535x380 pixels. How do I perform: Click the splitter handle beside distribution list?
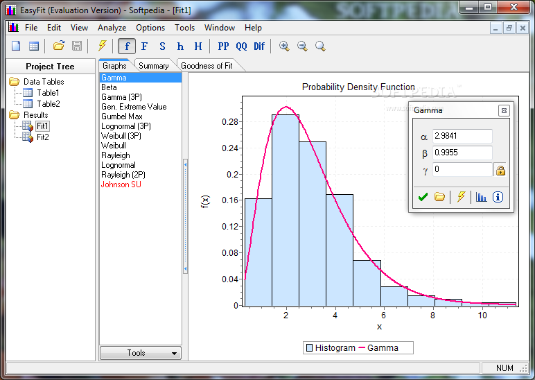pos(185,217)
